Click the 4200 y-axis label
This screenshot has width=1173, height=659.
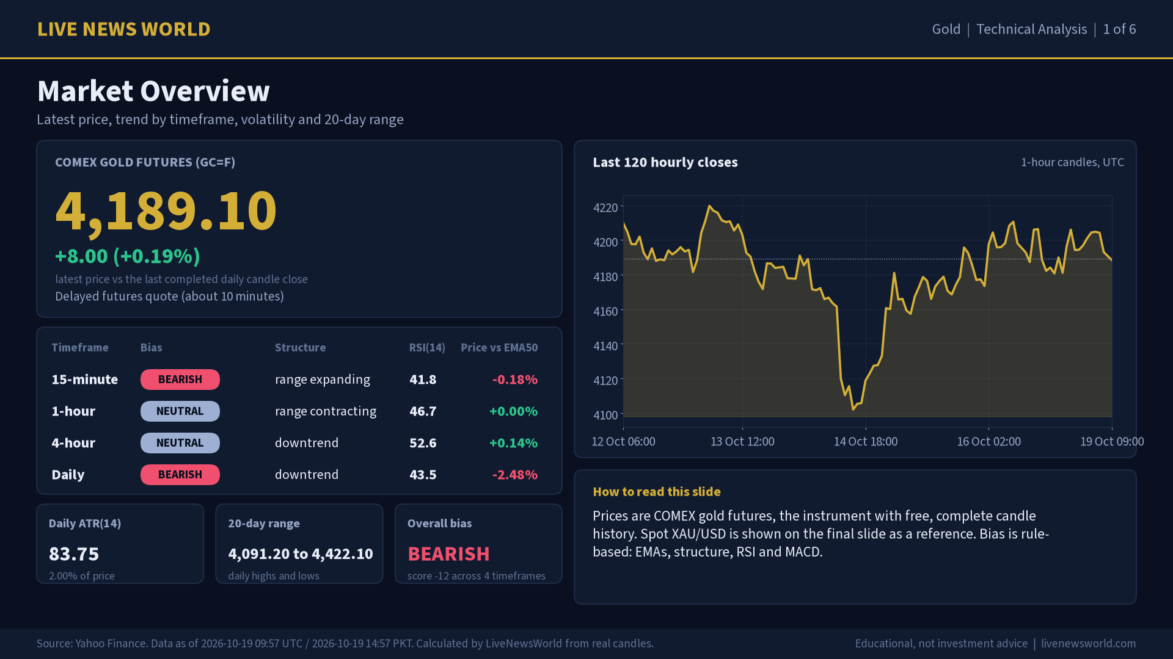pos(605,242)
